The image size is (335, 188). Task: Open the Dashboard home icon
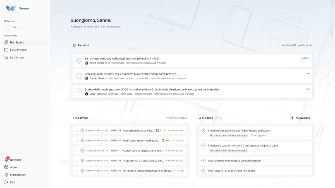6,42
